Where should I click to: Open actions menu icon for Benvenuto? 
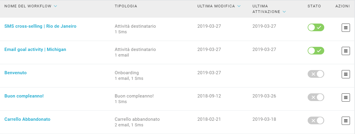[345, 74]
